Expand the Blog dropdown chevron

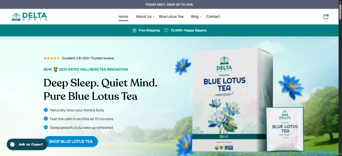[x=201, y=17]
